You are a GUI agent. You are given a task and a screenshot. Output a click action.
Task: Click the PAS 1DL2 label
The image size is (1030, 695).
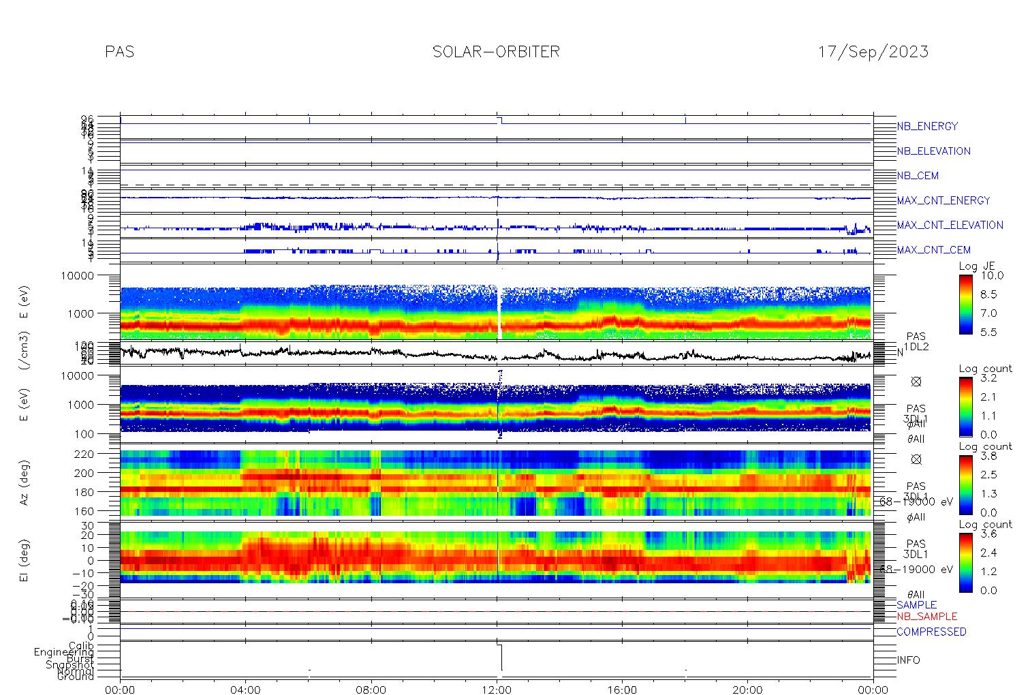916,342
